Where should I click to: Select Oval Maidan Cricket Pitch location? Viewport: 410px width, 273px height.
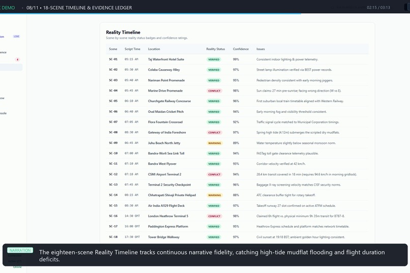tap(165, 111)
